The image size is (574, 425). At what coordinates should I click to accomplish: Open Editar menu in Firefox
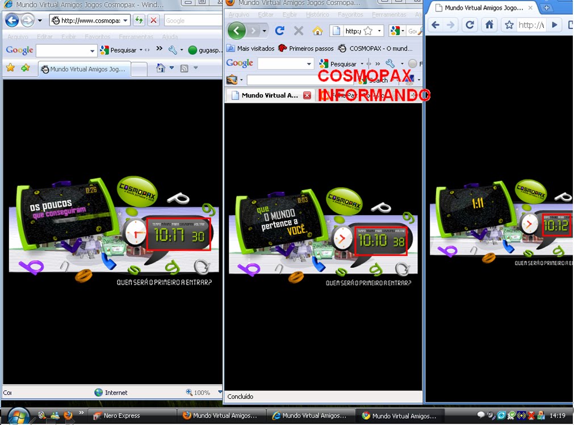(266, 15)
